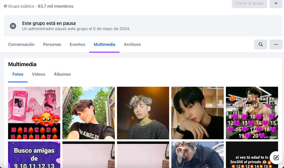The width and height of the screenshot is (284, 168).
Task: Select the Multimedia tab
Action: (x=105, y=44)
